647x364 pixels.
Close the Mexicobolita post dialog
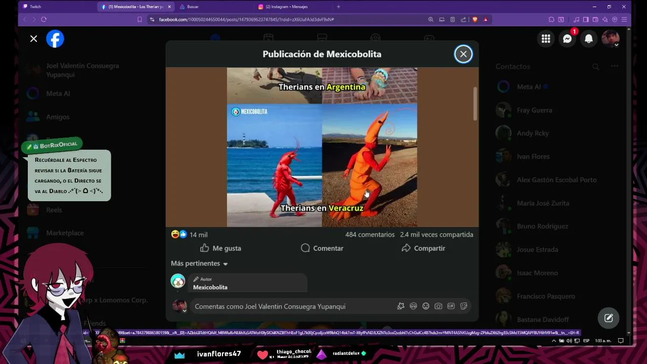coord(463,54)
